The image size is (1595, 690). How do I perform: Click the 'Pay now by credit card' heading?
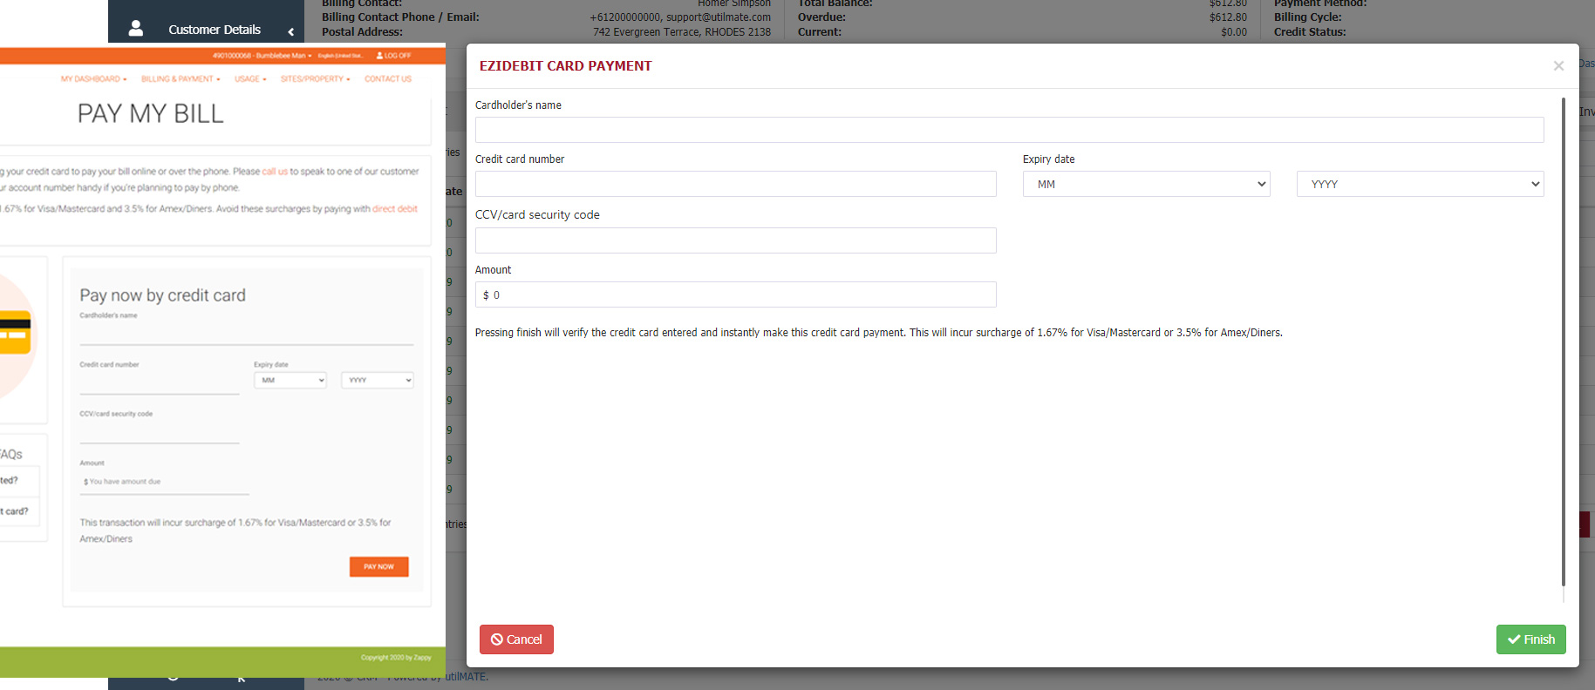pos(162,295)
